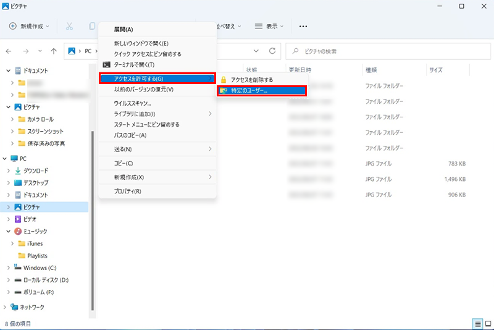Click アクセスを削除する in submenu
The width and height of the screenshot is (494, 330).
251,80
